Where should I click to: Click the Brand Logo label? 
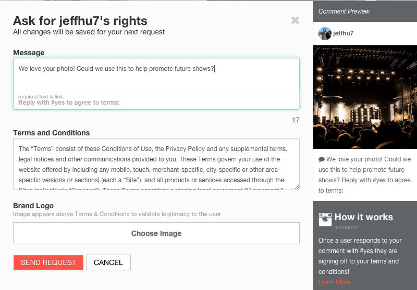click(x=33, y=206)
